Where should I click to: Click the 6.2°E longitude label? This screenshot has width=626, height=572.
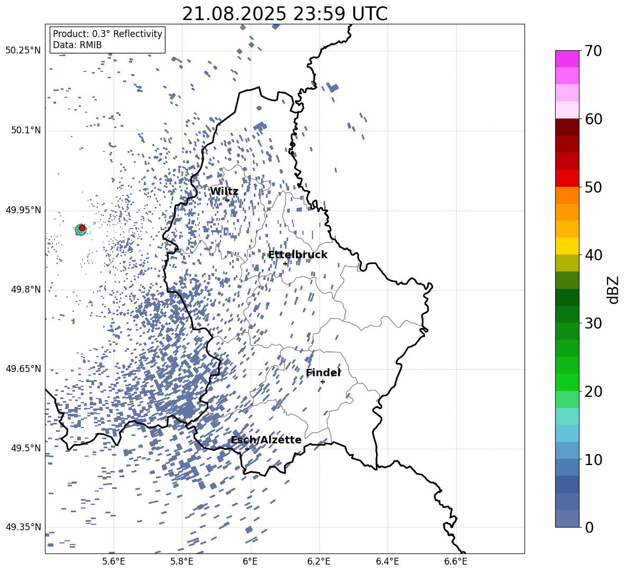tap(319, 561)
